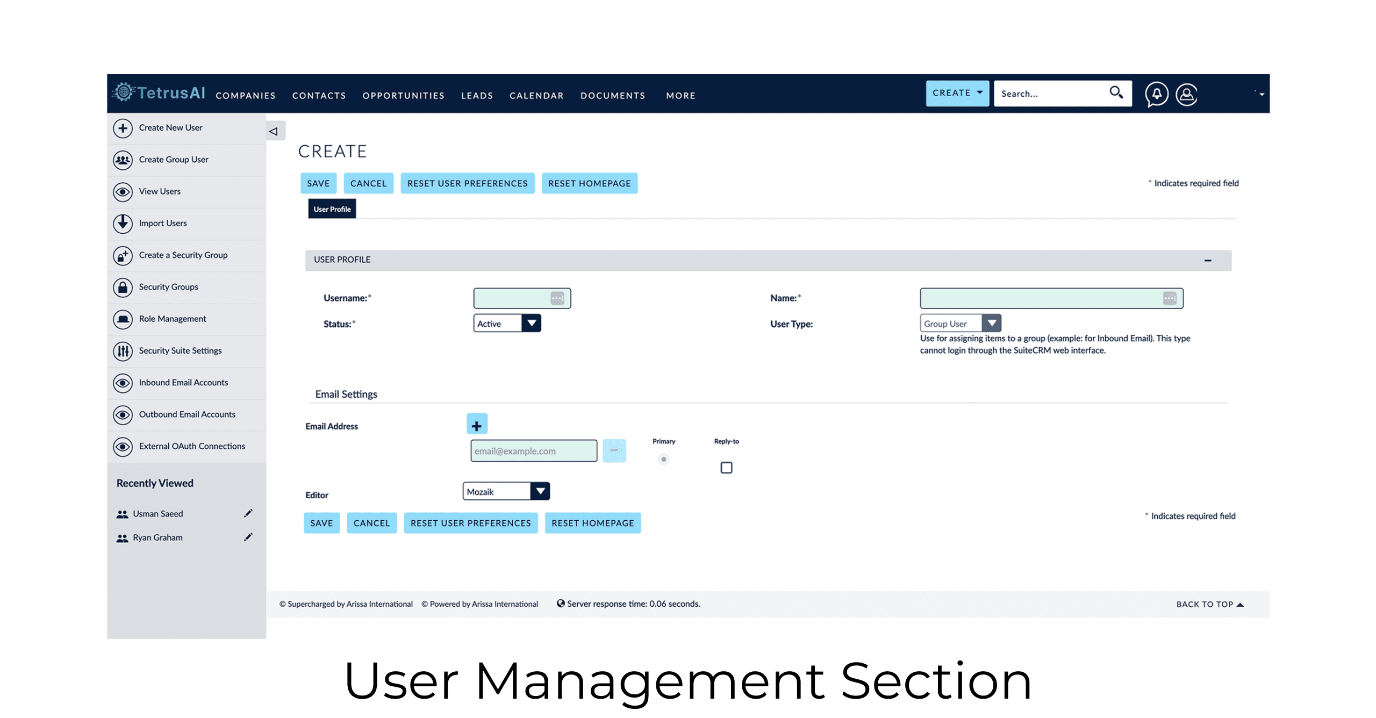1376x718 pixels.
Task: Click the bottom RESET USER PREFERENCES button
Action: pos(470,523)
